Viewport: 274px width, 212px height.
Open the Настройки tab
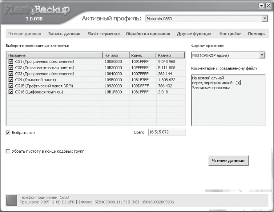230,34
